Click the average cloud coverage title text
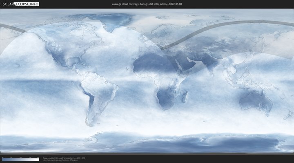Viewport: 294px width, 163px height. tap(147, 4)
